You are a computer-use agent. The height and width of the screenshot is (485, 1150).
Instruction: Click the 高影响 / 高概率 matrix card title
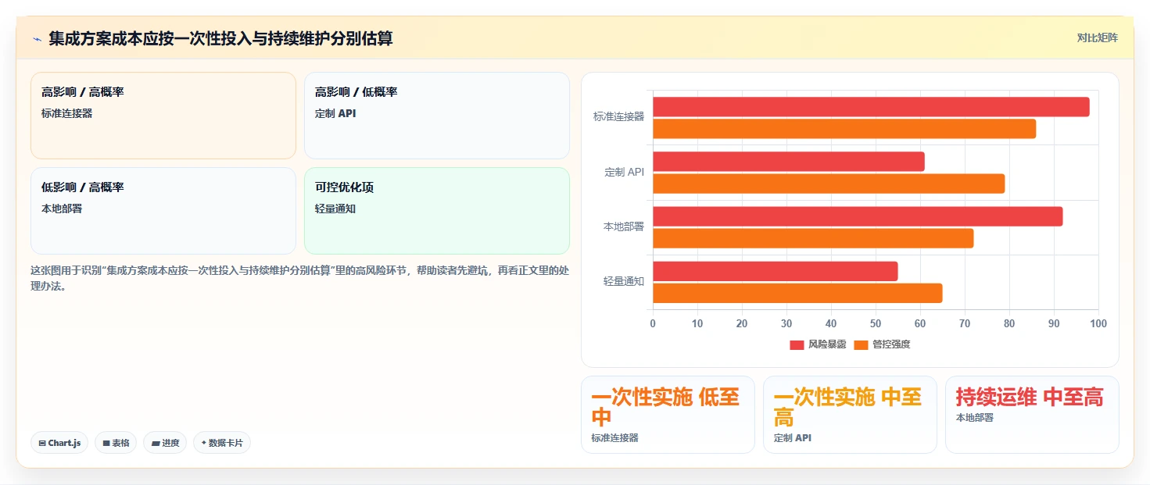pyautogui.click(x=83, y=92)
